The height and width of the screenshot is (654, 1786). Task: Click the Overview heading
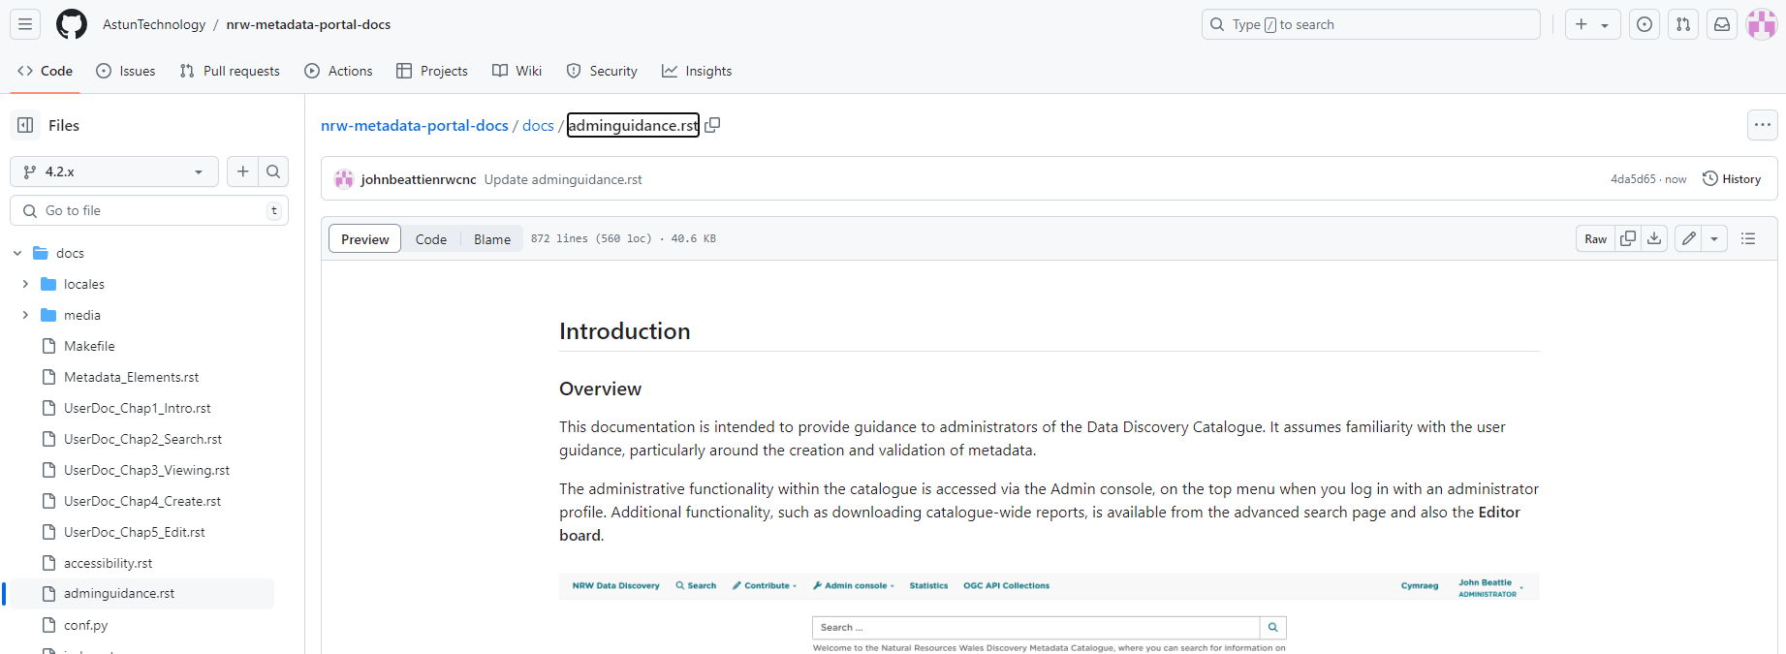pyautogui.click(x=600, y=389)
